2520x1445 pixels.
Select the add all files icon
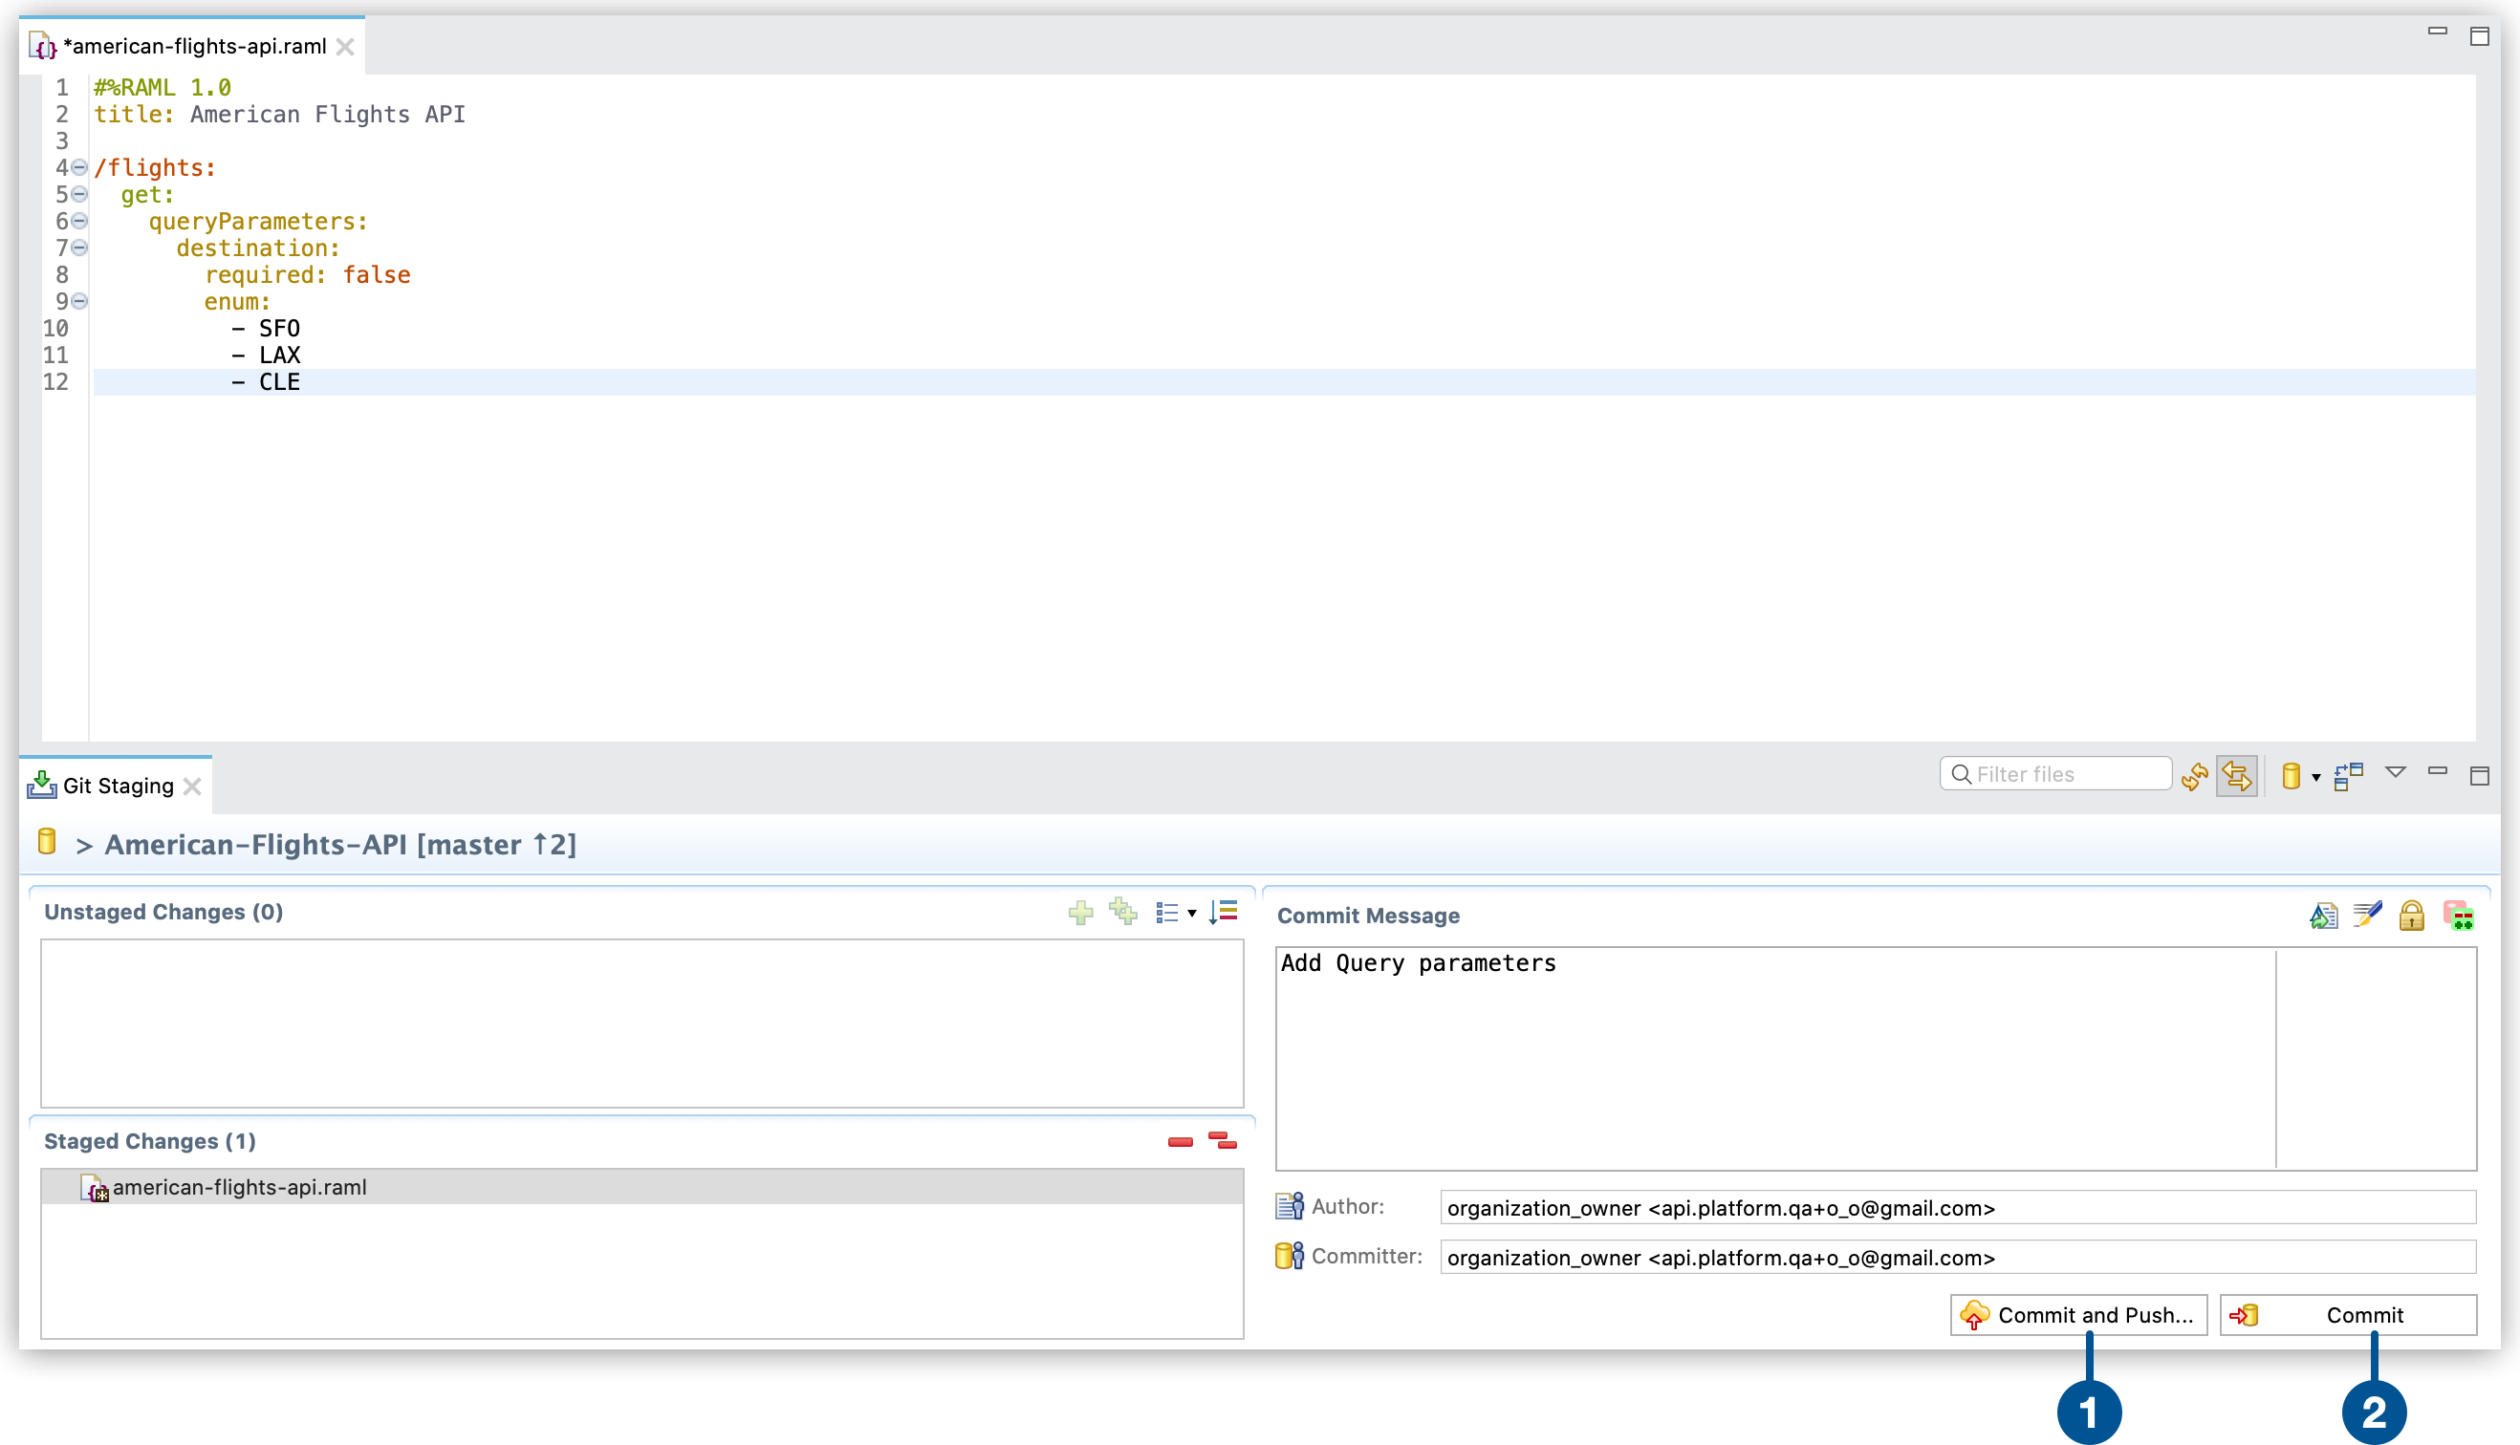tap(1121, 912)
